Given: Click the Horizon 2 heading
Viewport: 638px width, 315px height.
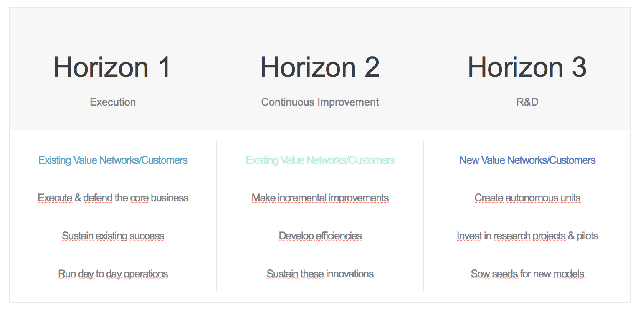Looking at the screenshot, I should coord(320,67).
